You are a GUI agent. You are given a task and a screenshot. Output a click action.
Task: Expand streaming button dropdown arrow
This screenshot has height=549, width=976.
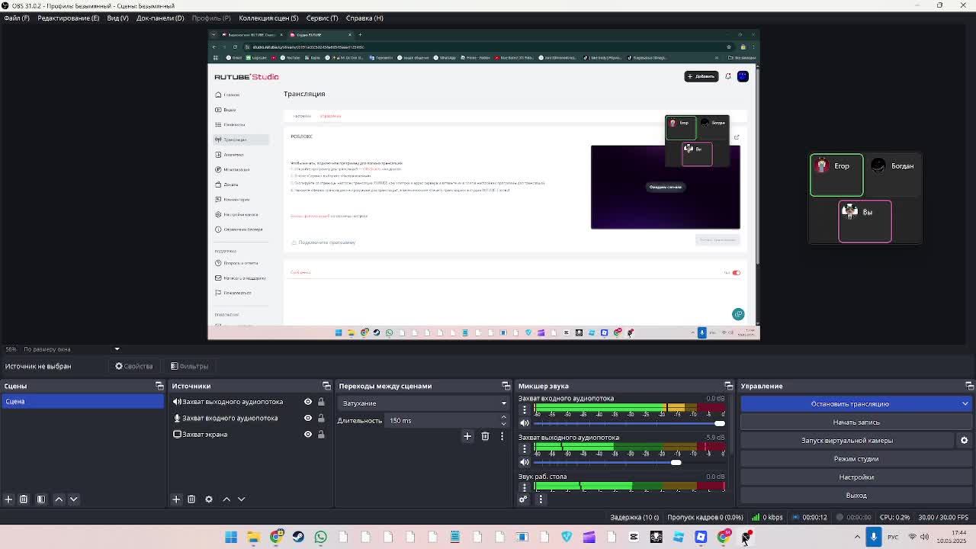[x=965, y=403]
